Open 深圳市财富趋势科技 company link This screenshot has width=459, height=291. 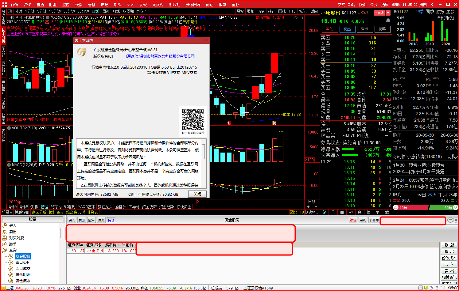point(160,56)
